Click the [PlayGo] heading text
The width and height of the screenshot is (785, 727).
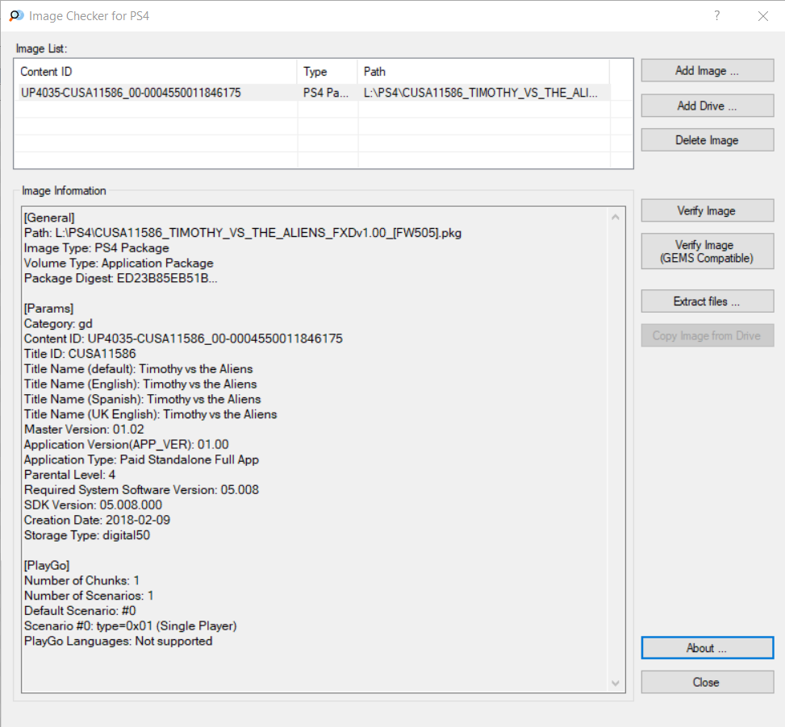(x=47, y=565)
